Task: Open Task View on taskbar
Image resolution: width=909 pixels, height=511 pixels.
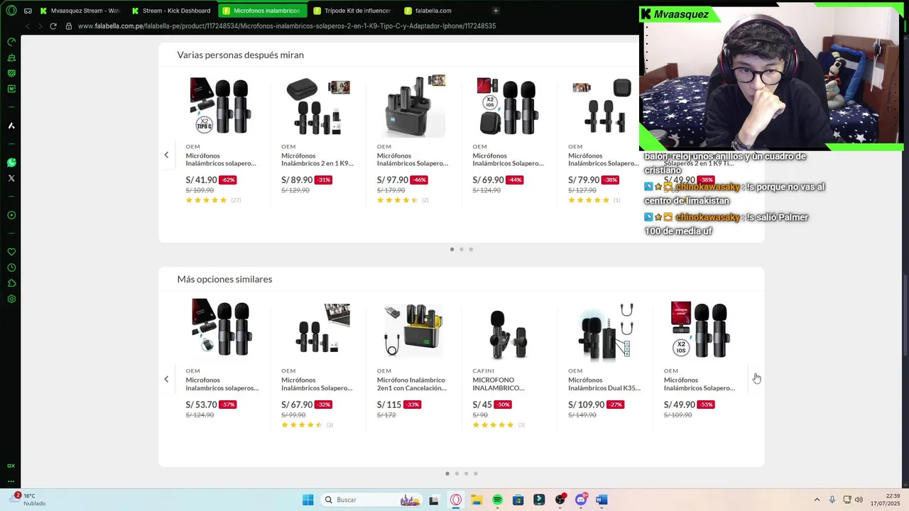Action: tap(434, 500)
